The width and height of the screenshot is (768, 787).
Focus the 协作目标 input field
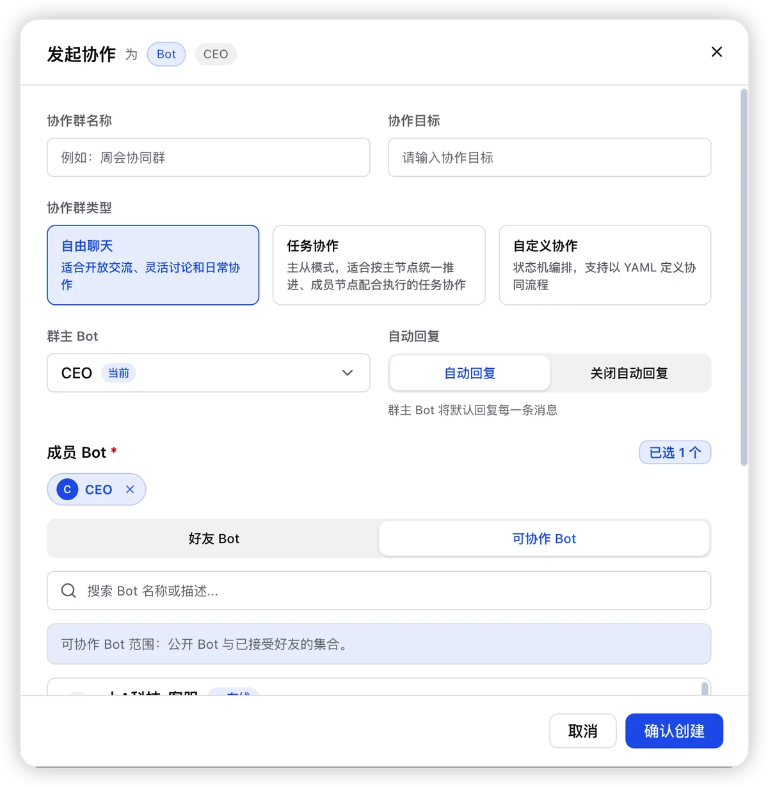coord(550,158)
